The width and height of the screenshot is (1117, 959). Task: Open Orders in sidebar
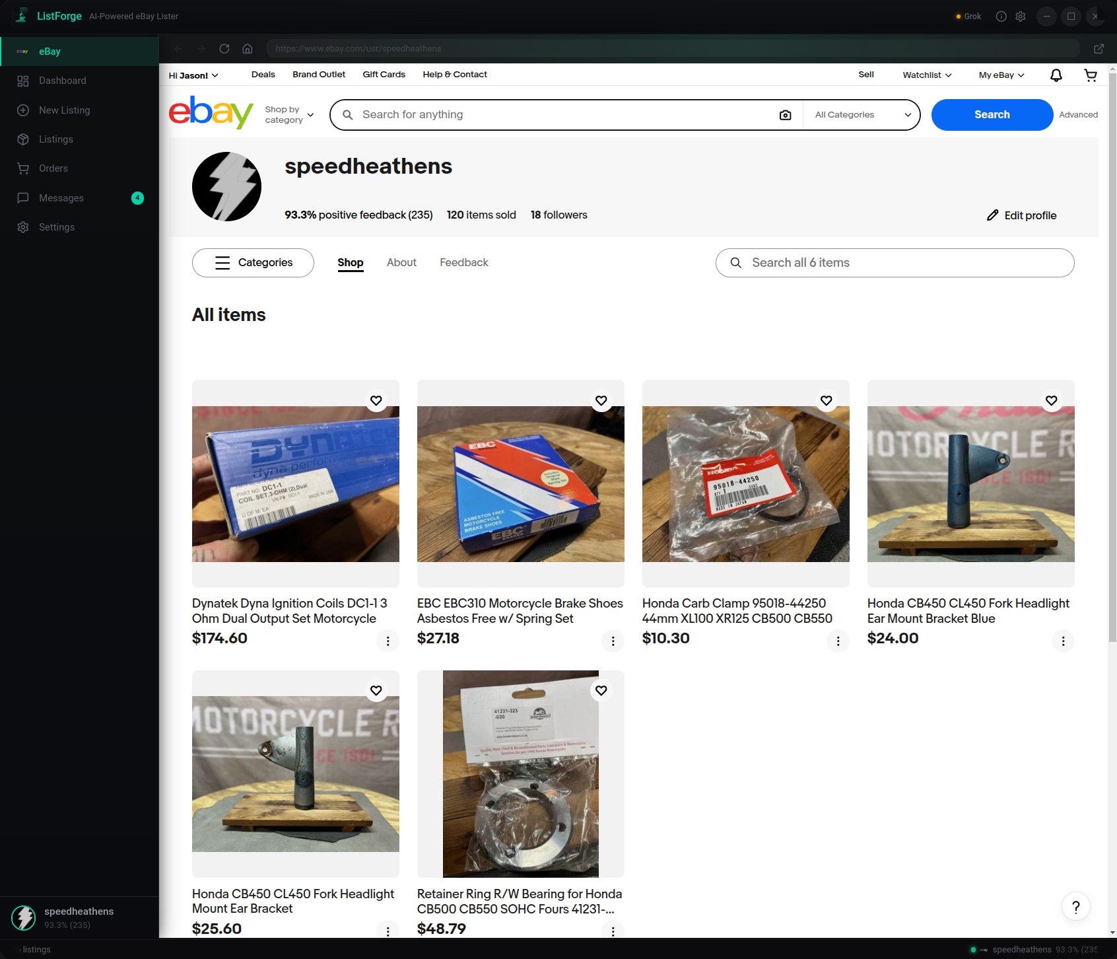click(x=79, y=168)
